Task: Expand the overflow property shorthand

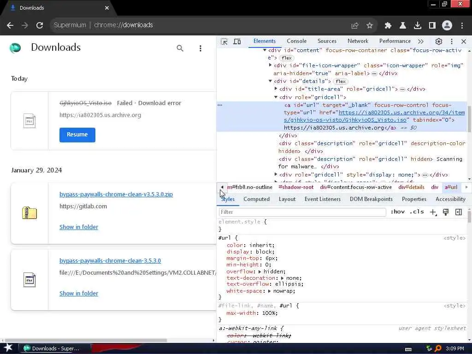Action: pyautogui.click(x=260, y=271)
